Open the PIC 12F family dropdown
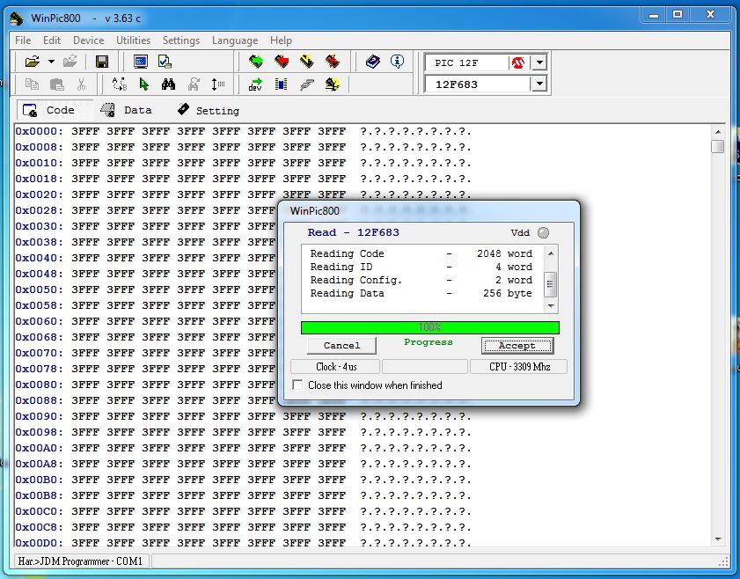This screenshot has width=740, height=579. point(539,62)
